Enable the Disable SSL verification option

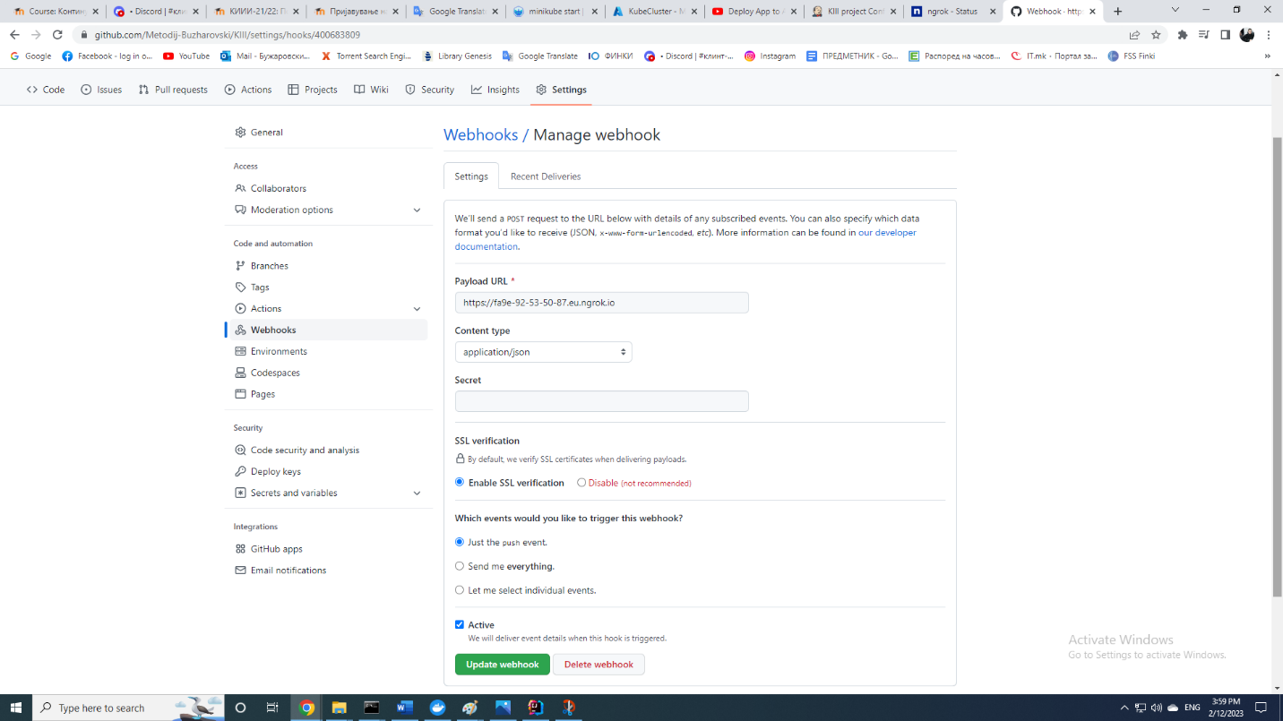(581, 483)
